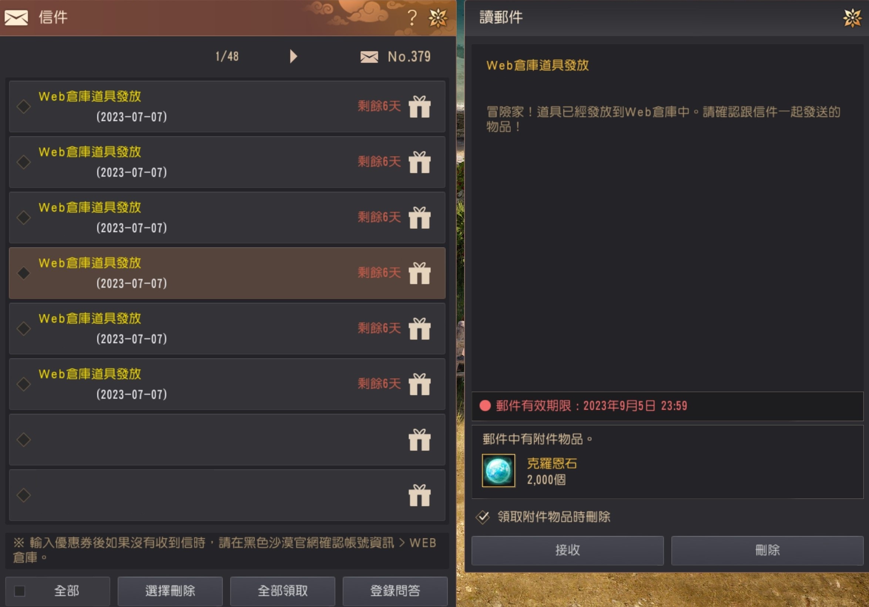Open the third Web倉庫道具發放 mail

coord(227,218)
